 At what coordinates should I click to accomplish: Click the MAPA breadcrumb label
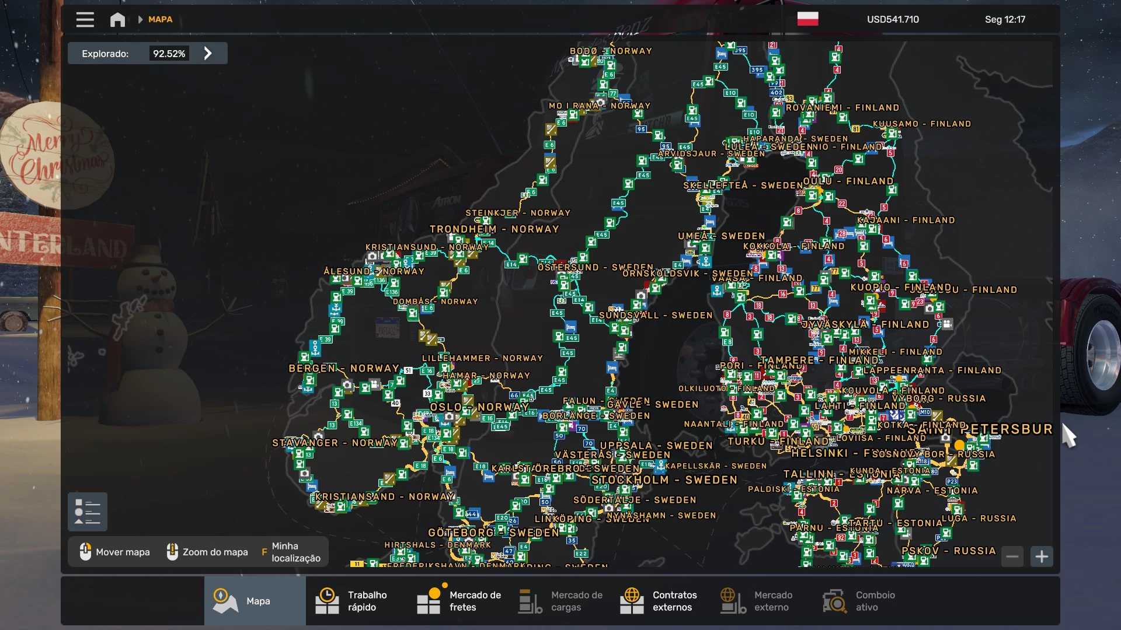[160, 19]
